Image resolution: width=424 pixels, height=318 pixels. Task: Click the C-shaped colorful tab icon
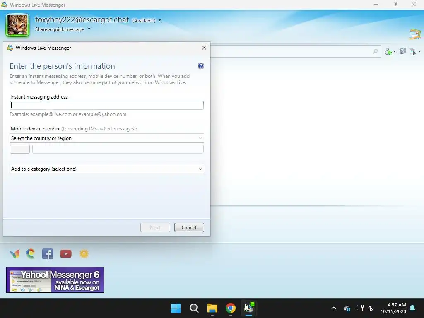tap(31, 254)
